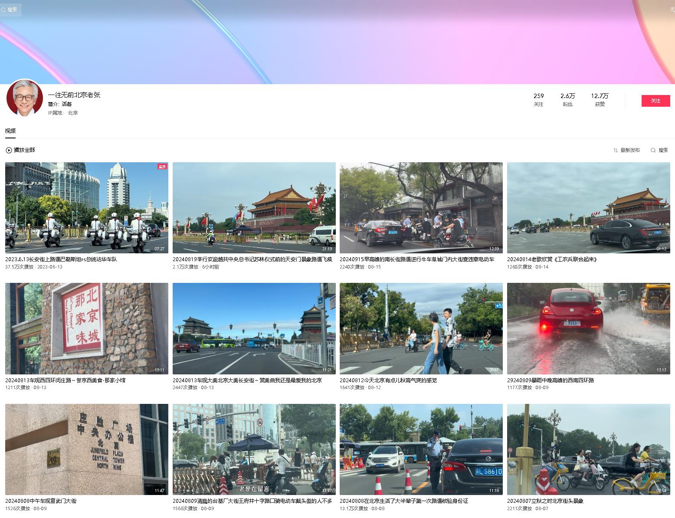Click the 12.7万 获赞 likes count

(x=600, y=99)
